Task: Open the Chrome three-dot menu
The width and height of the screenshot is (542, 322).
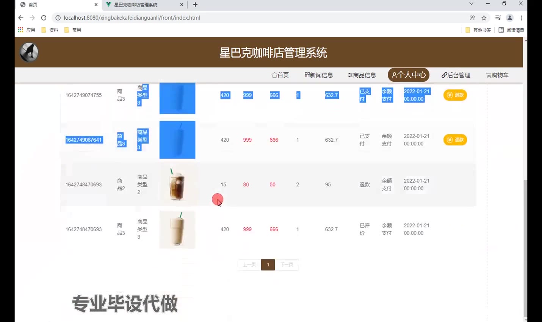Action: [522, 18]
